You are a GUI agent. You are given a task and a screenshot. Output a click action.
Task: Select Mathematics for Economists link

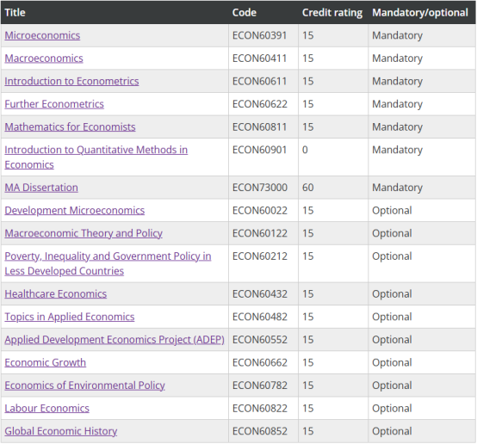(x=70, y=126)
